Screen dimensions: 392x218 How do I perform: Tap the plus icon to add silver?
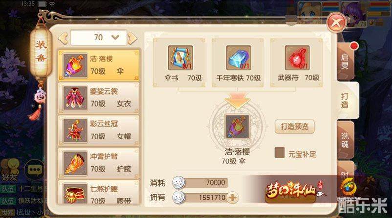point(232,198)
